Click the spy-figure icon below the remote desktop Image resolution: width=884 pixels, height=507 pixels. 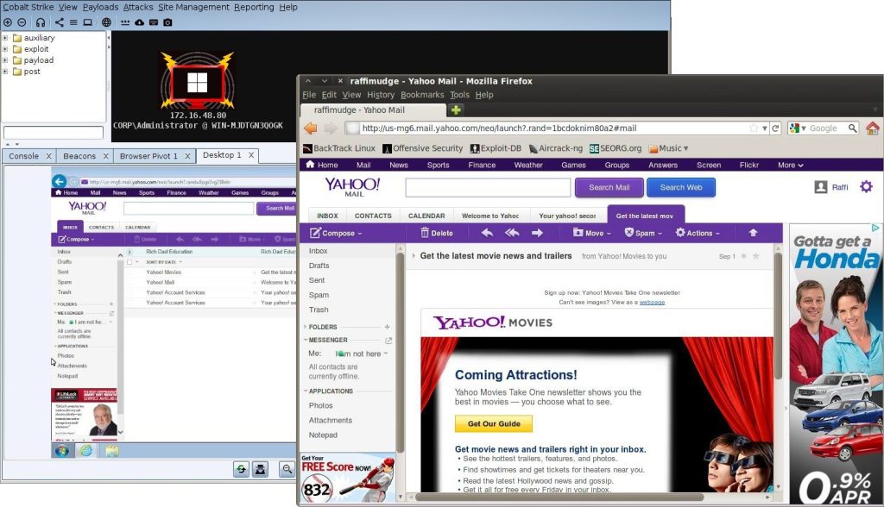(261, 469)
